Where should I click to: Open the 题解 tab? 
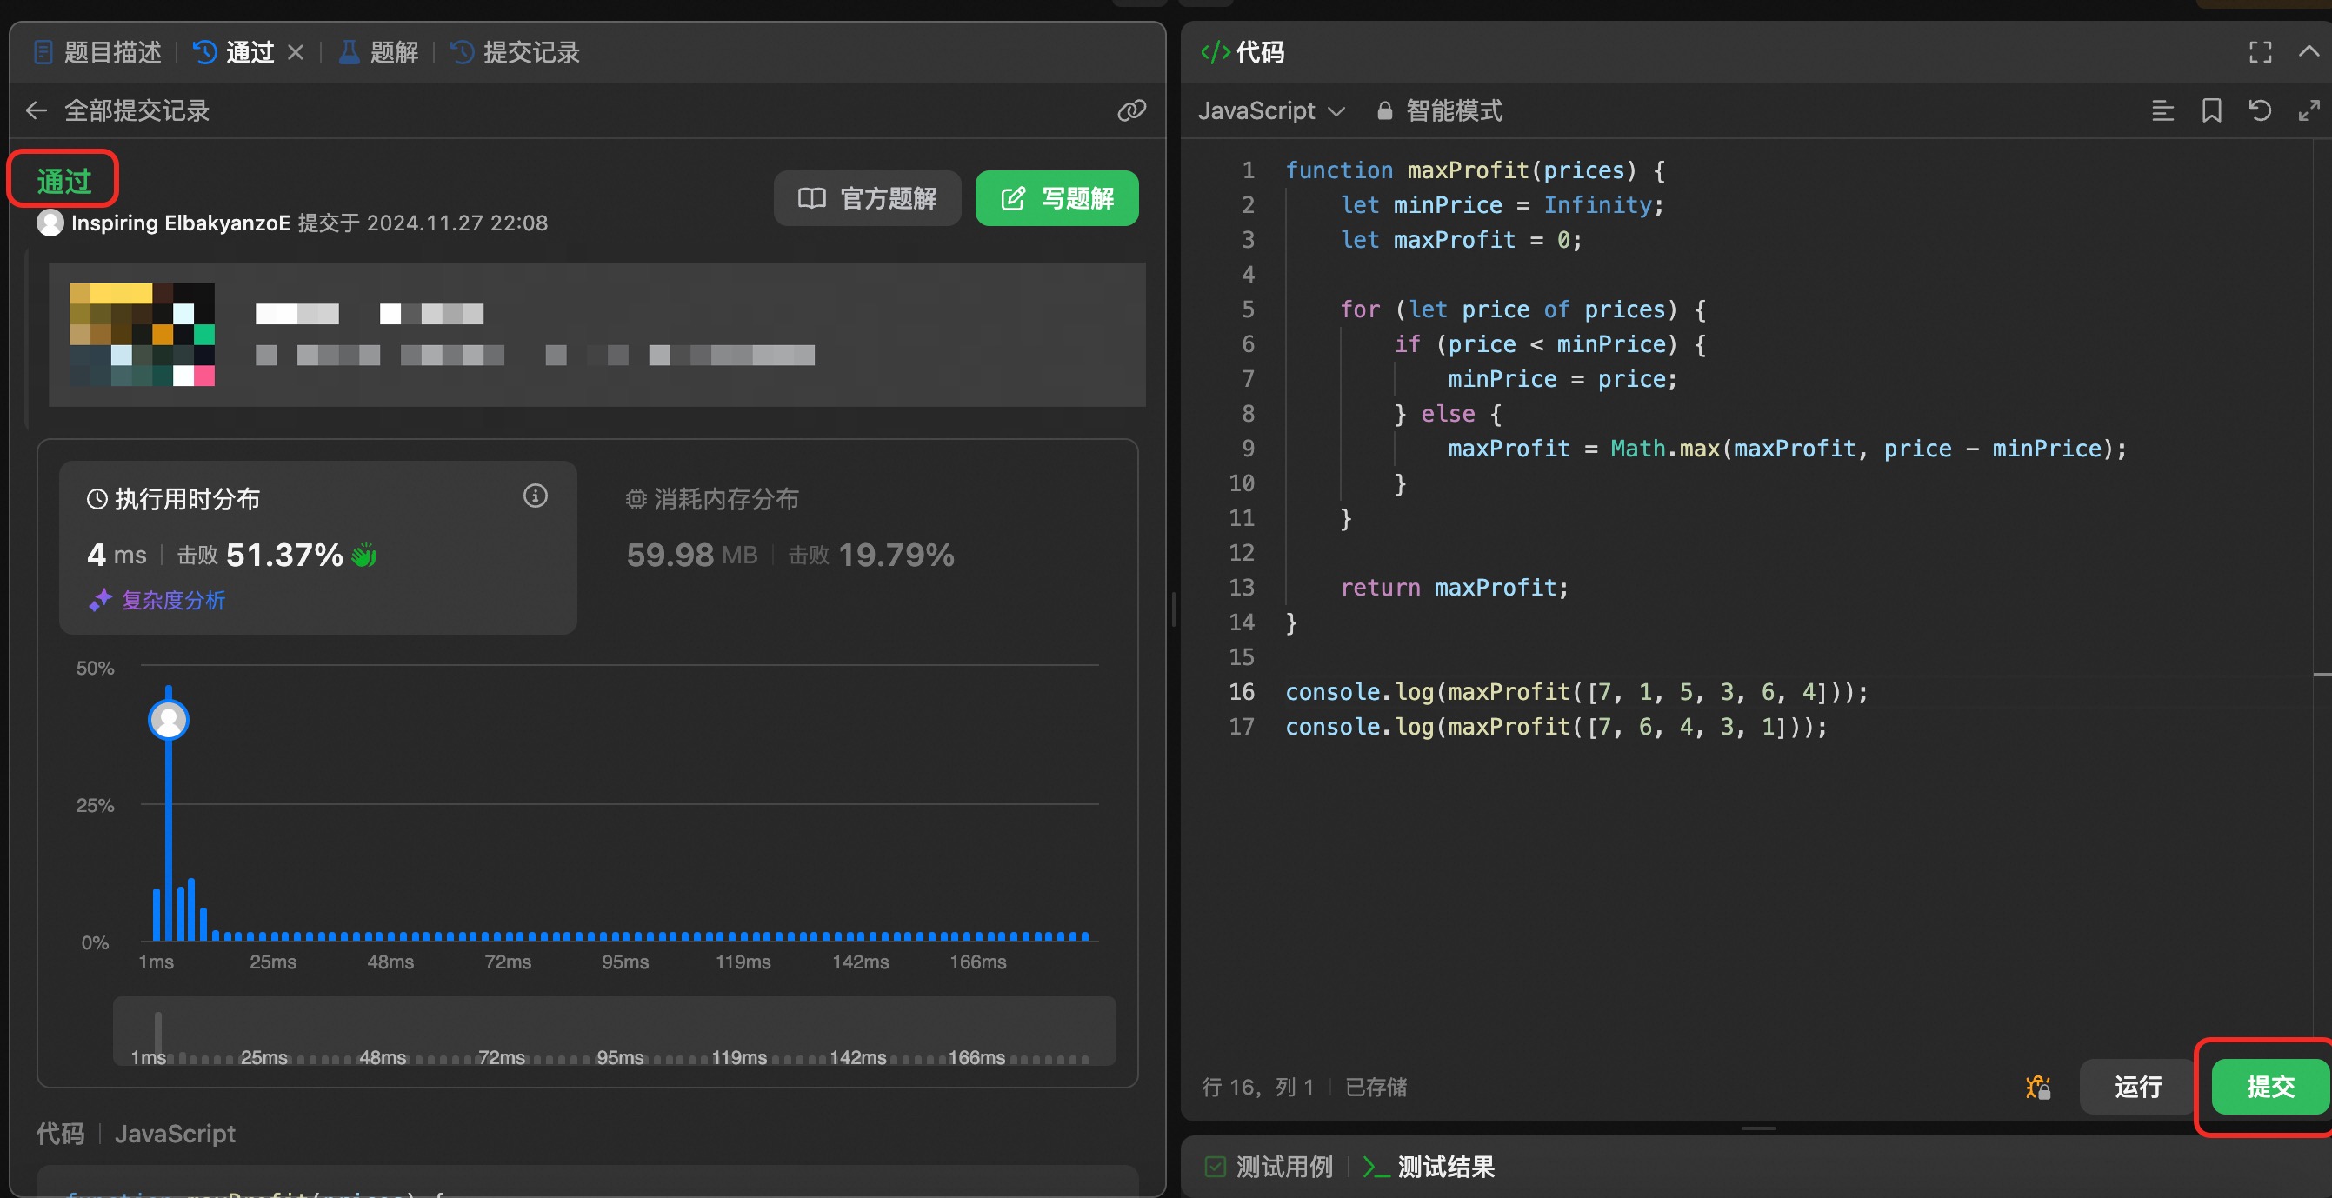coord(378,52)
